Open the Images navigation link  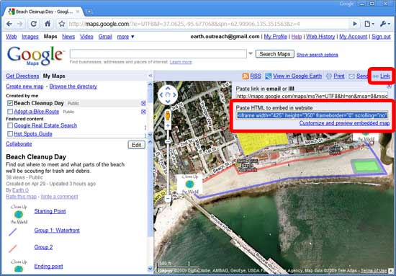(30, 37)
